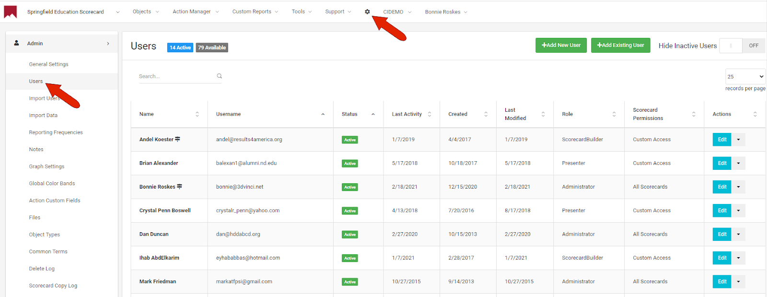767x297 pixels.
Task: Click the 79 Available badge
Action: [212, 48]
